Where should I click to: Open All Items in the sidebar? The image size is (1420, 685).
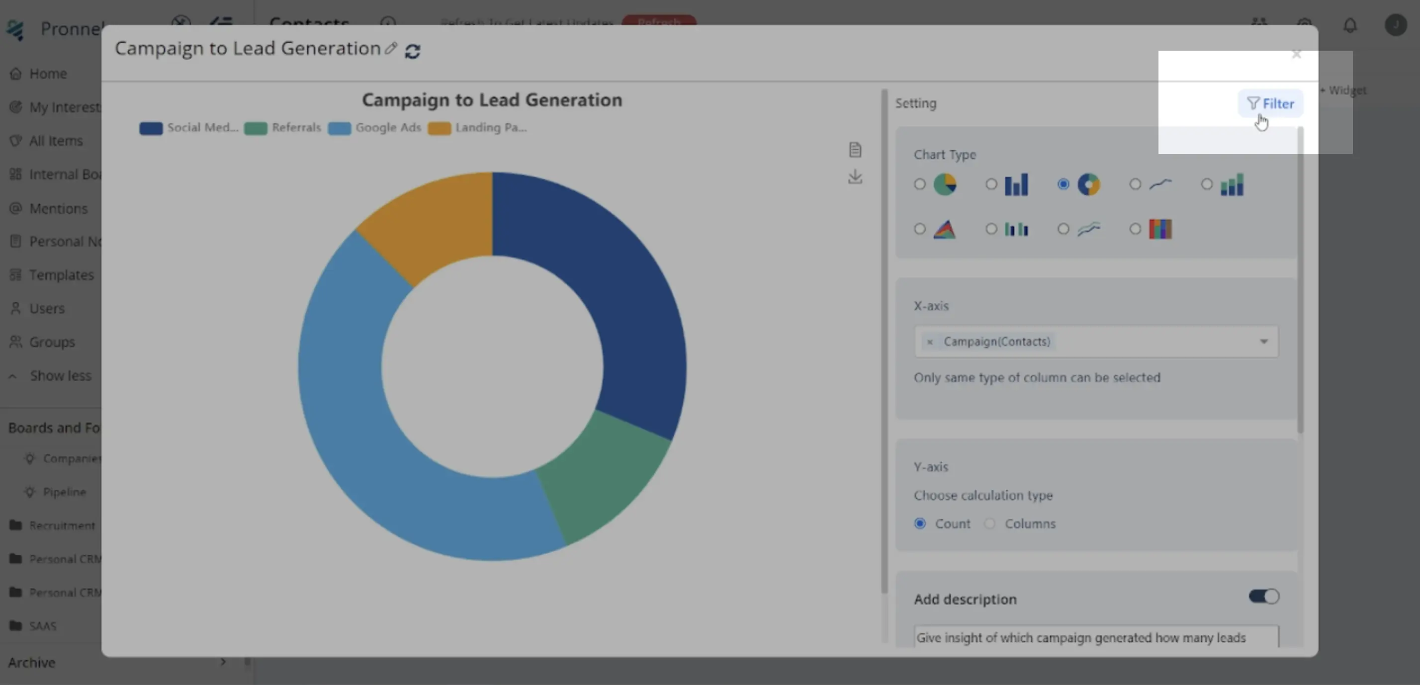(46, 141)
